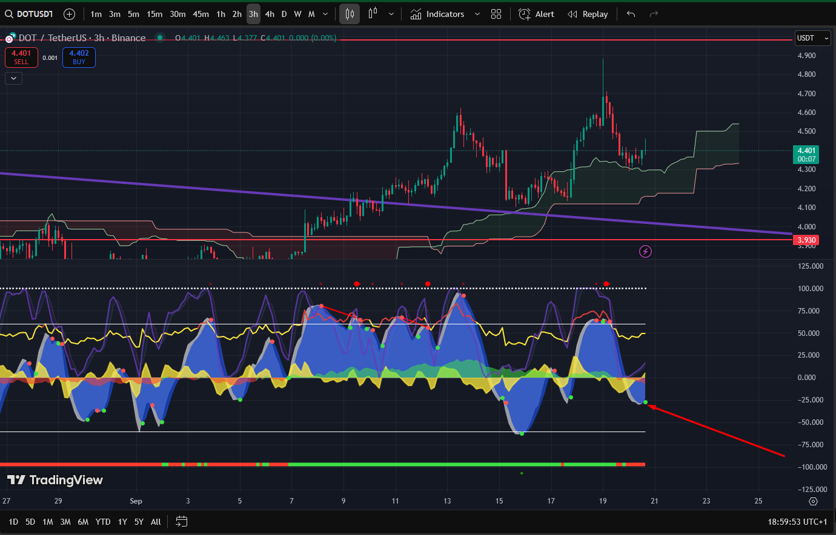Screen dimensions: 836x535
Task: Redo the last chart action
Action: tap(654, 14)
